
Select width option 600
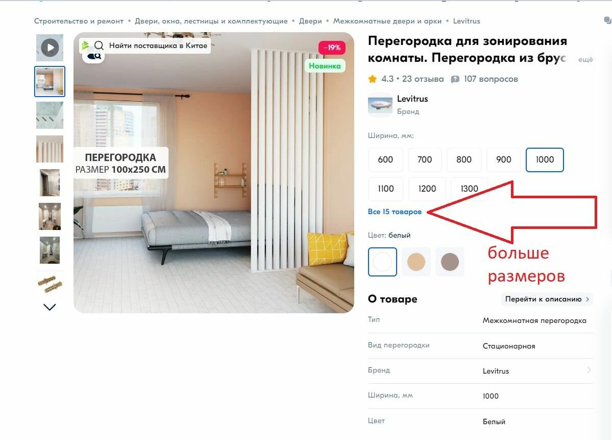(385, 159)
